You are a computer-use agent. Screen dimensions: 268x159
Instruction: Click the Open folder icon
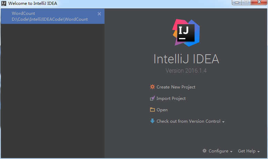tap(152, 110)
